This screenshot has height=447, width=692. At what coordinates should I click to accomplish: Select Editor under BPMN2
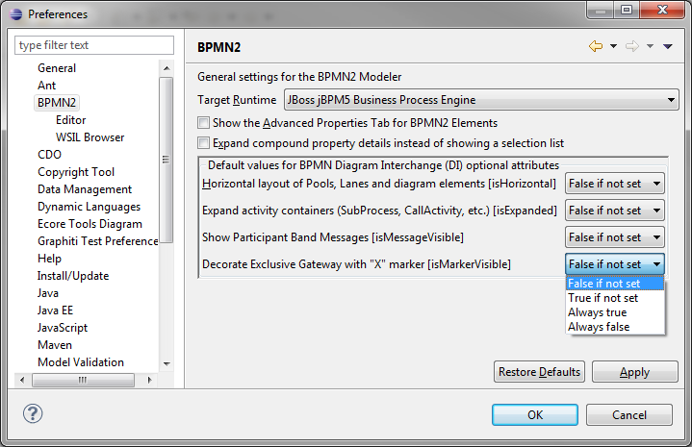(71, 120)
